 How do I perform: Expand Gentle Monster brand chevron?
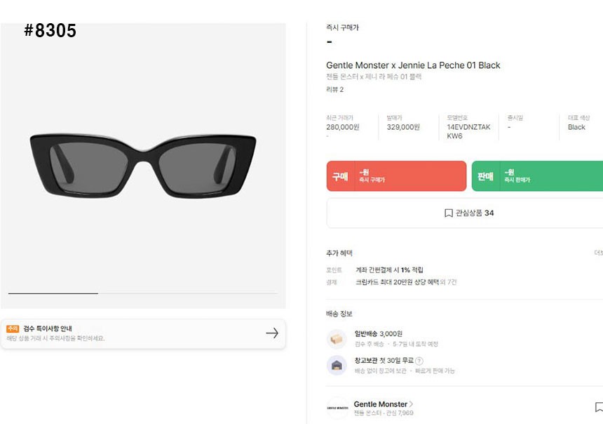pos(411,404)
